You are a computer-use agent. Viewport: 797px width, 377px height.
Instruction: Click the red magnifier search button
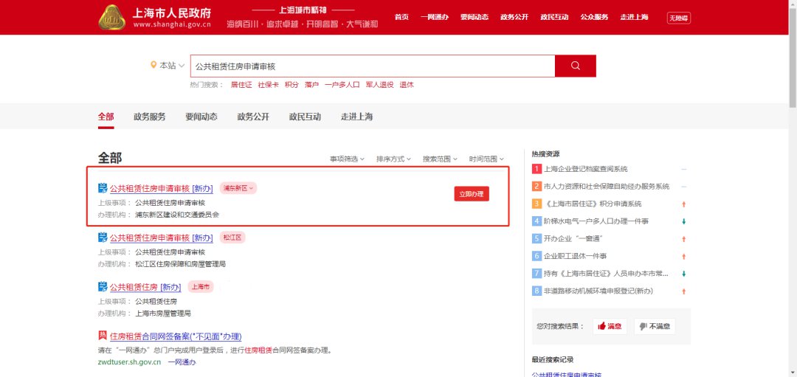tap(575, 66)
